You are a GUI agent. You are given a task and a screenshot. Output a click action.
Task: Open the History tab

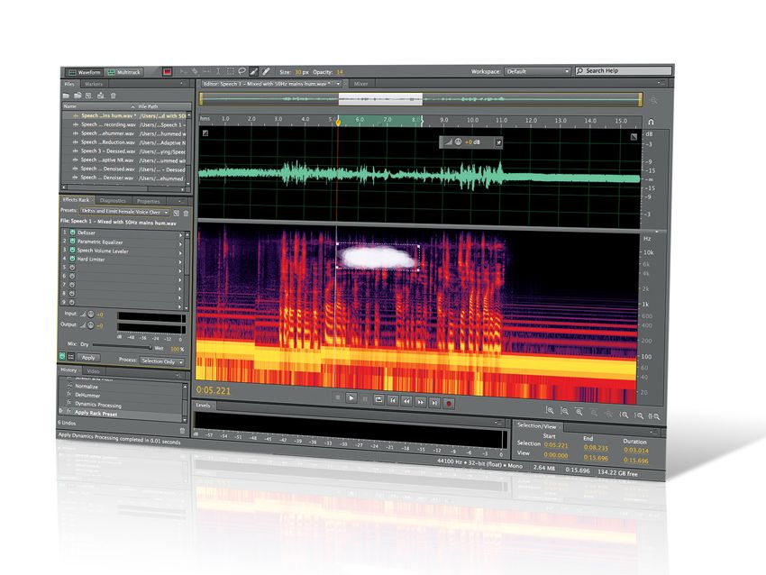(x=68, y=370)
